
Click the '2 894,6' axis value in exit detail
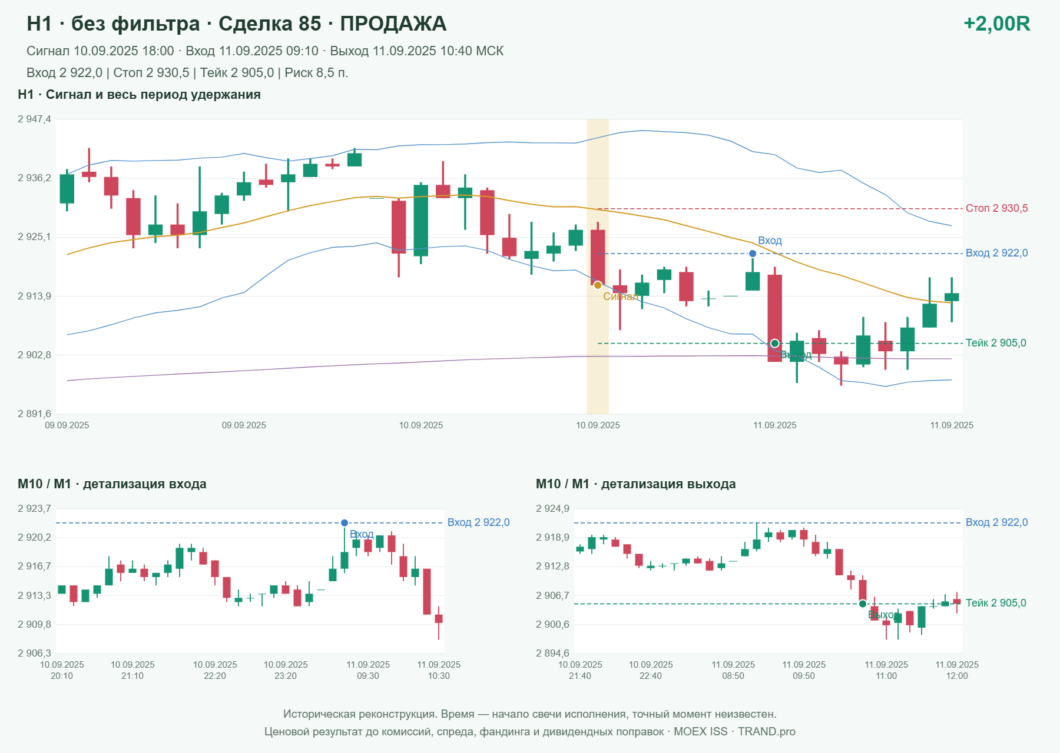coord(552,654)
